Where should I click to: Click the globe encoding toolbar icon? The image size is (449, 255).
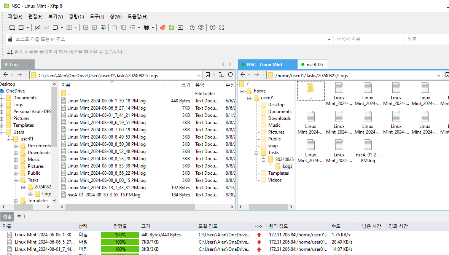point(146,27)
